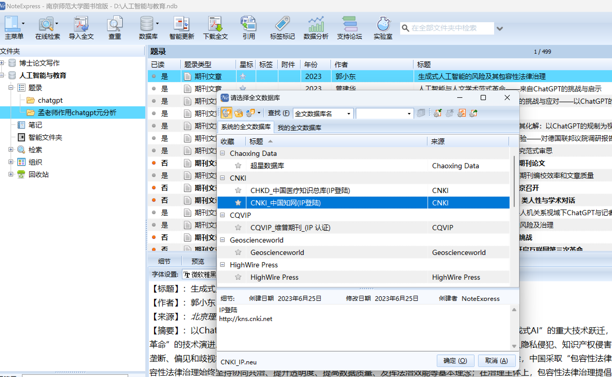Toggle star flag on 郭小东 record row

point(243,76)
